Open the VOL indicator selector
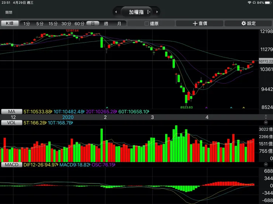 tap(12, 123)
